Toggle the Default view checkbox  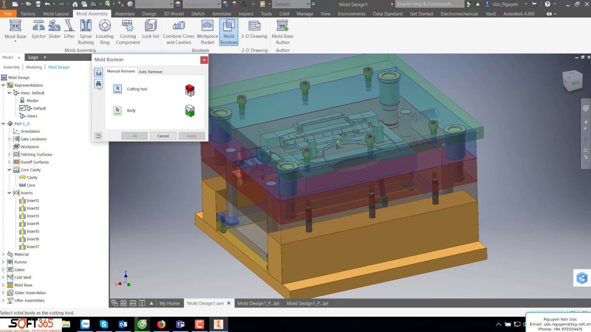click(22, 108)
